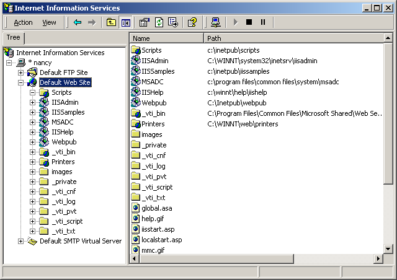Image resolution: width=397 pixels, height=280 pixels.
Task: Open the View menu
Action: (x=49, y=22)
